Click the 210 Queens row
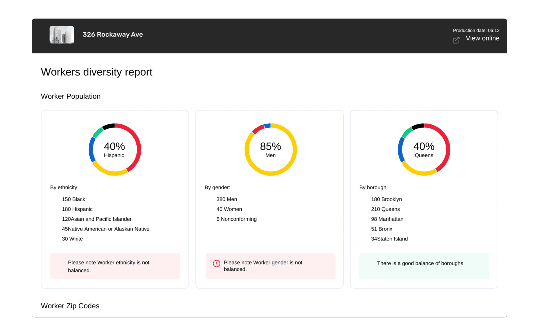 [x=385, y=209]
